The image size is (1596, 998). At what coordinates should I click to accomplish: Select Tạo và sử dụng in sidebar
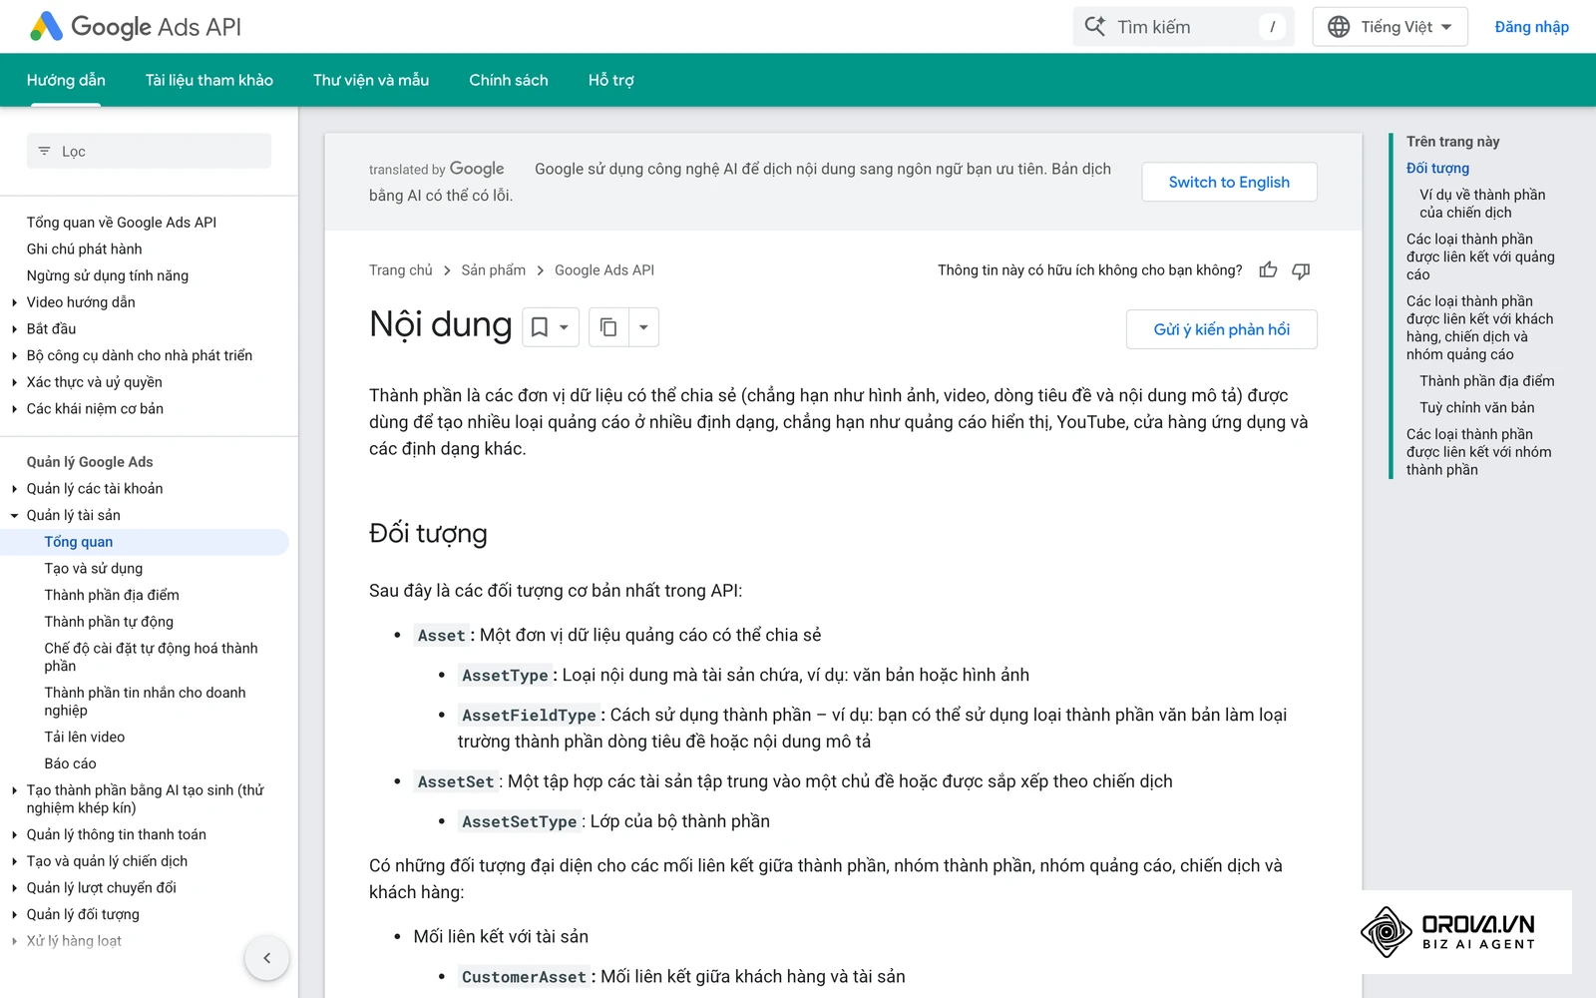94,569
